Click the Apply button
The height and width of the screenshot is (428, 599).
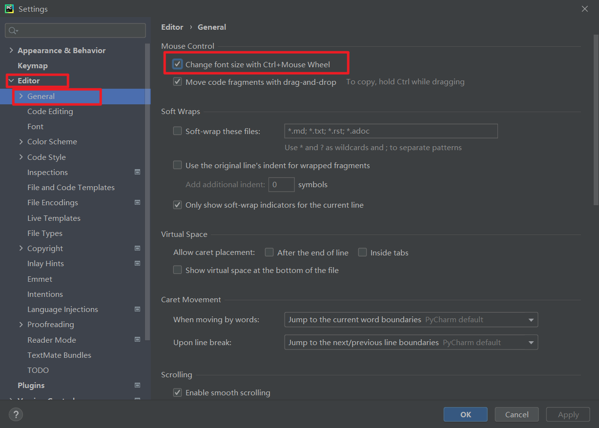pyautogui.click(x=568, y=414)
